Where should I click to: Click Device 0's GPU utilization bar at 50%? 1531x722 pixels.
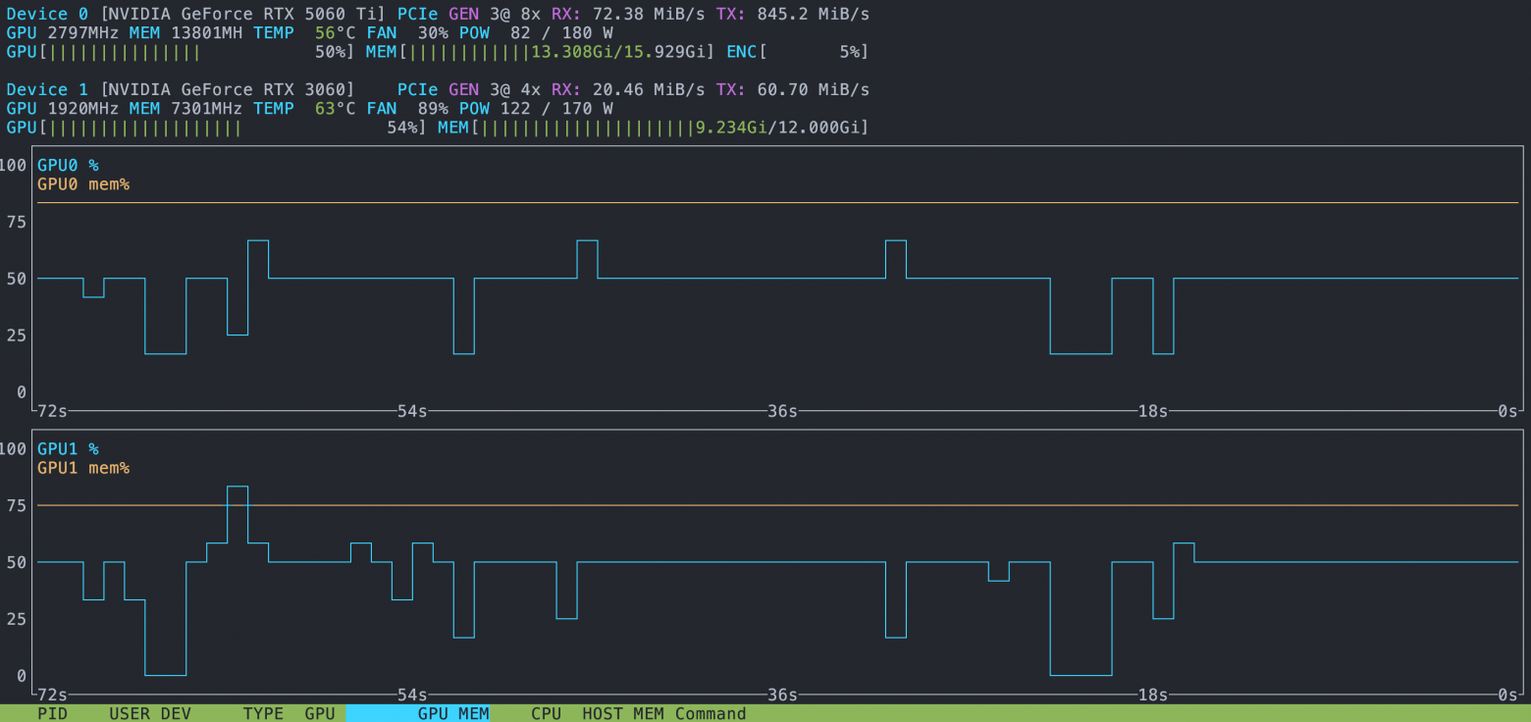pyautogui.click(x=181, y=52)
